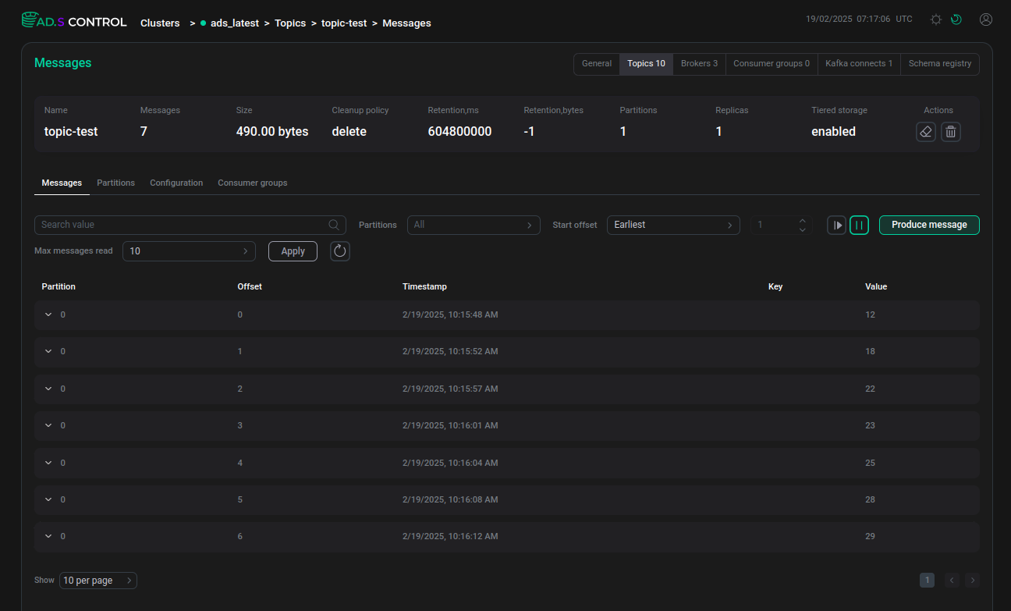Screen dimensions: 1011x611
Task: Click timestamp 2/19/2025, 10:16:12 AM
Action: tap(450, 536)
